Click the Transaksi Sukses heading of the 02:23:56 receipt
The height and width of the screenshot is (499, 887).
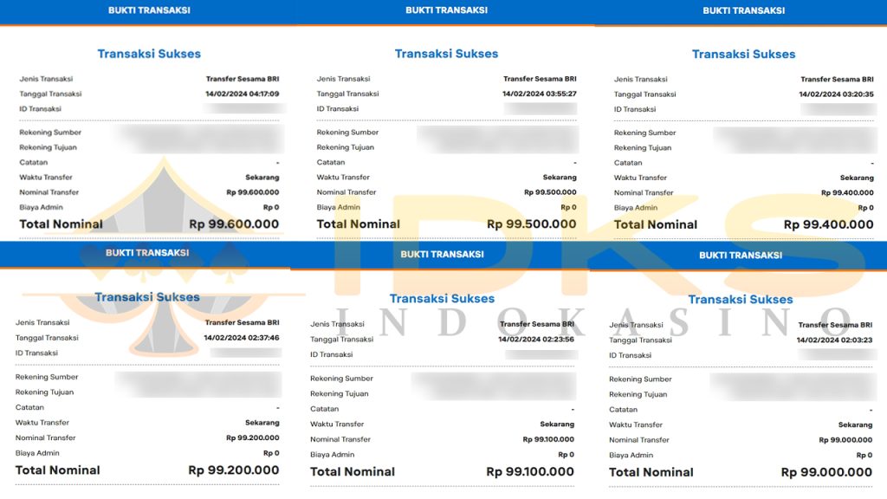[x=442, y=299]
